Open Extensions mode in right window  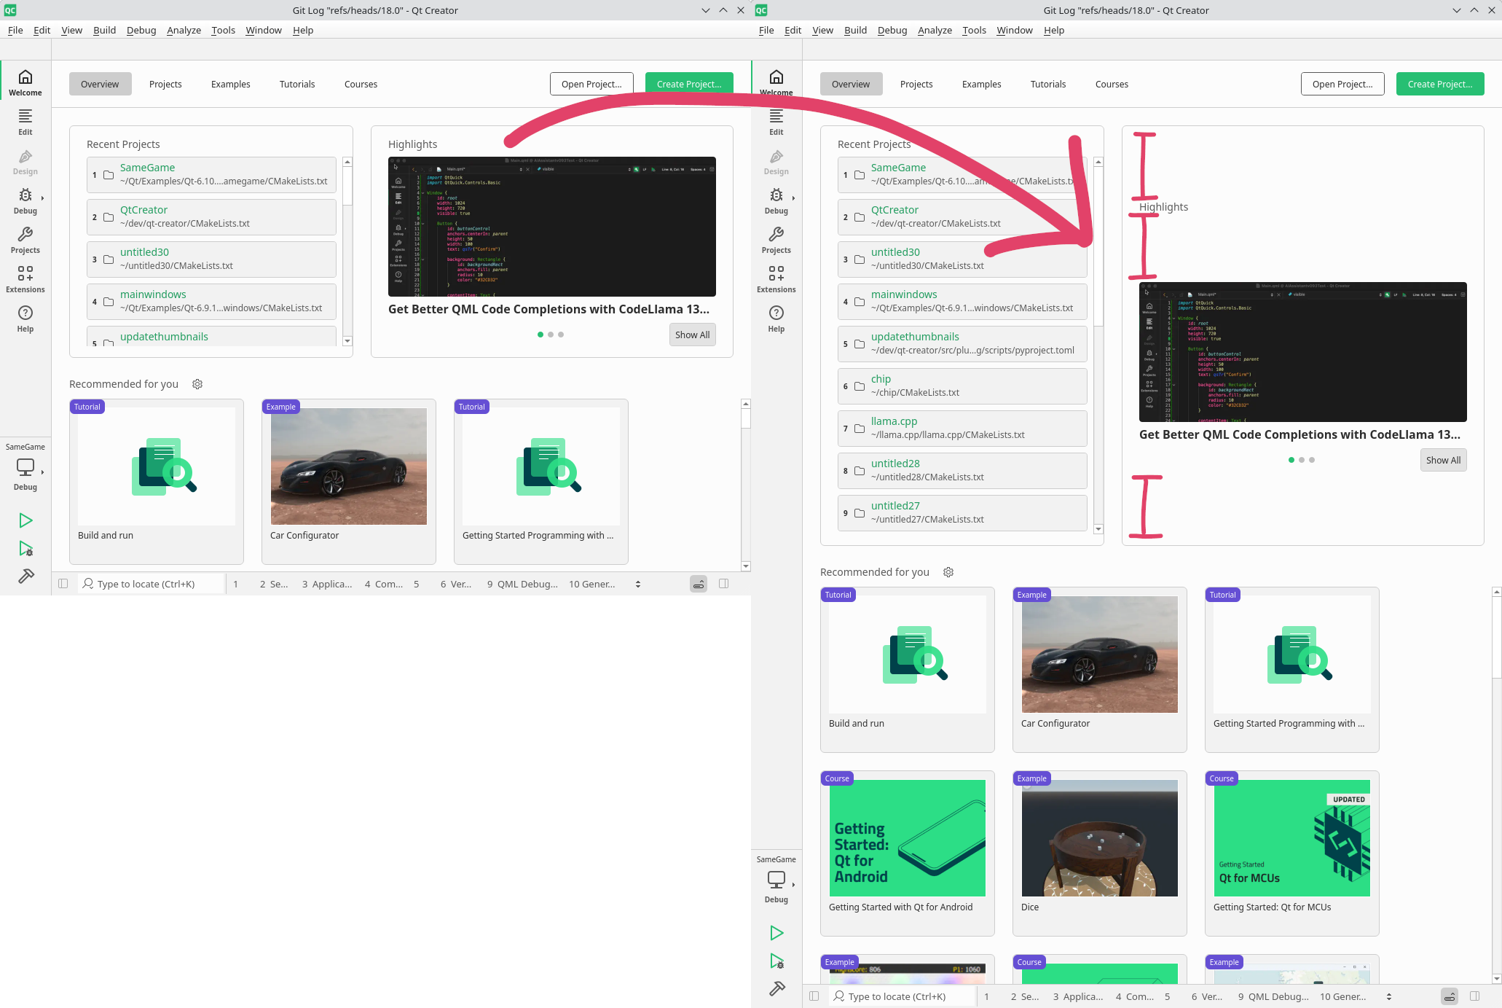pos(776,279)
